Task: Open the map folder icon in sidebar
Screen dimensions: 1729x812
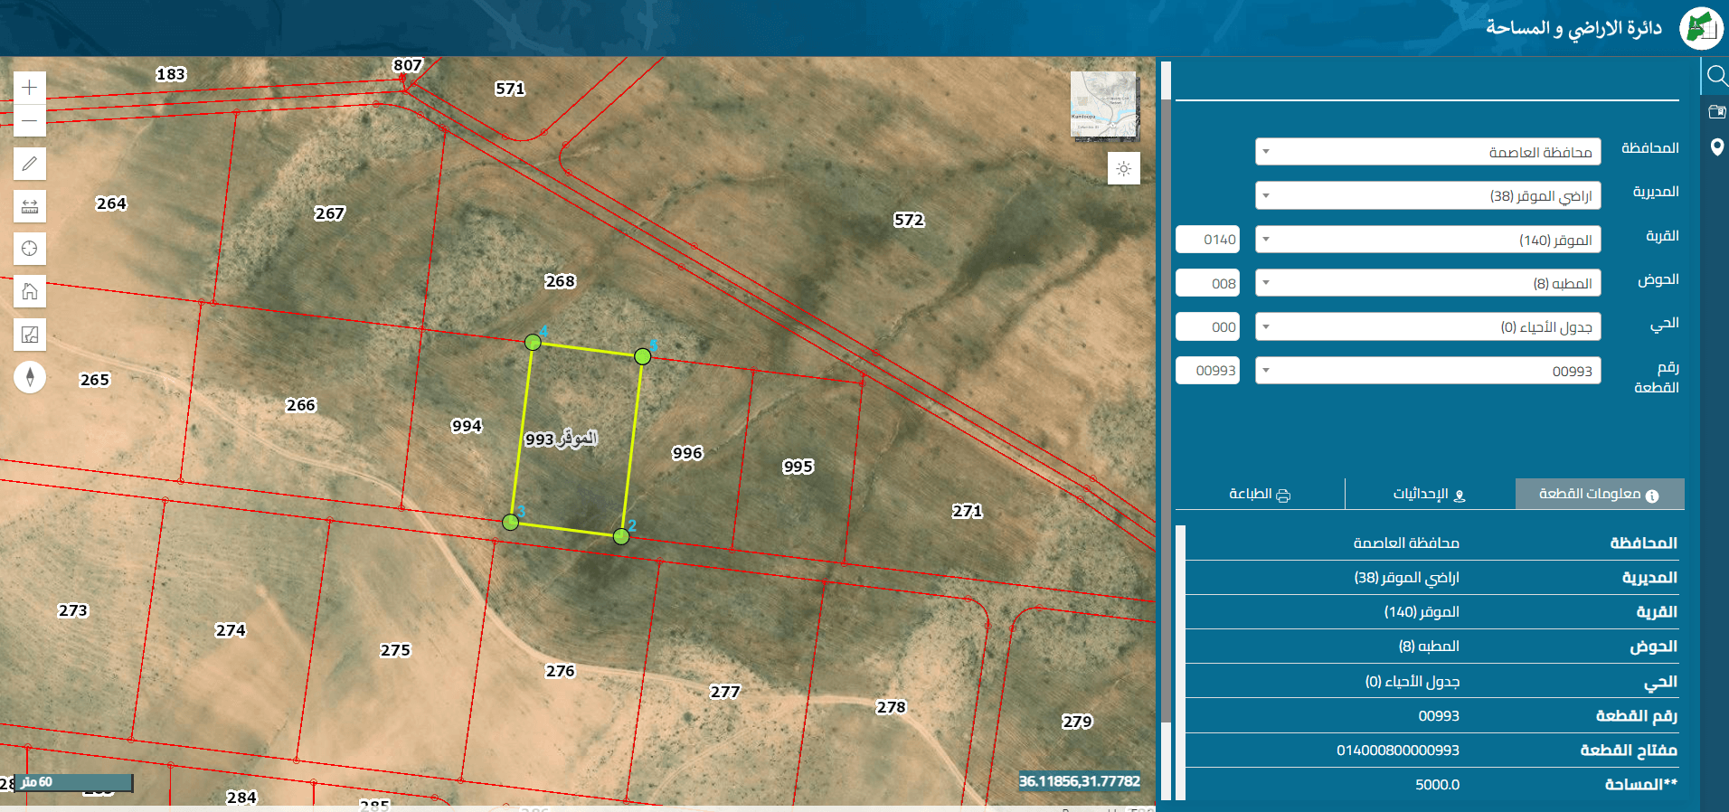Action: pos(1716,112)
